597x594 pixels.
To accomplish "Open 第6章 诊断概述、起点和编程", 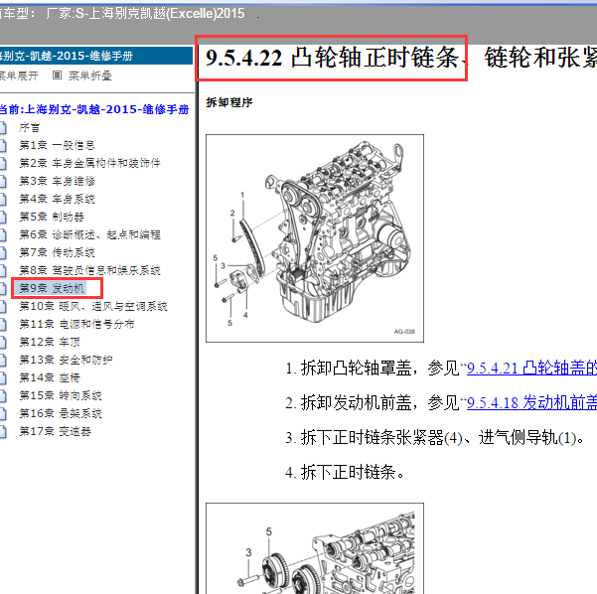I will pos(89,234).
